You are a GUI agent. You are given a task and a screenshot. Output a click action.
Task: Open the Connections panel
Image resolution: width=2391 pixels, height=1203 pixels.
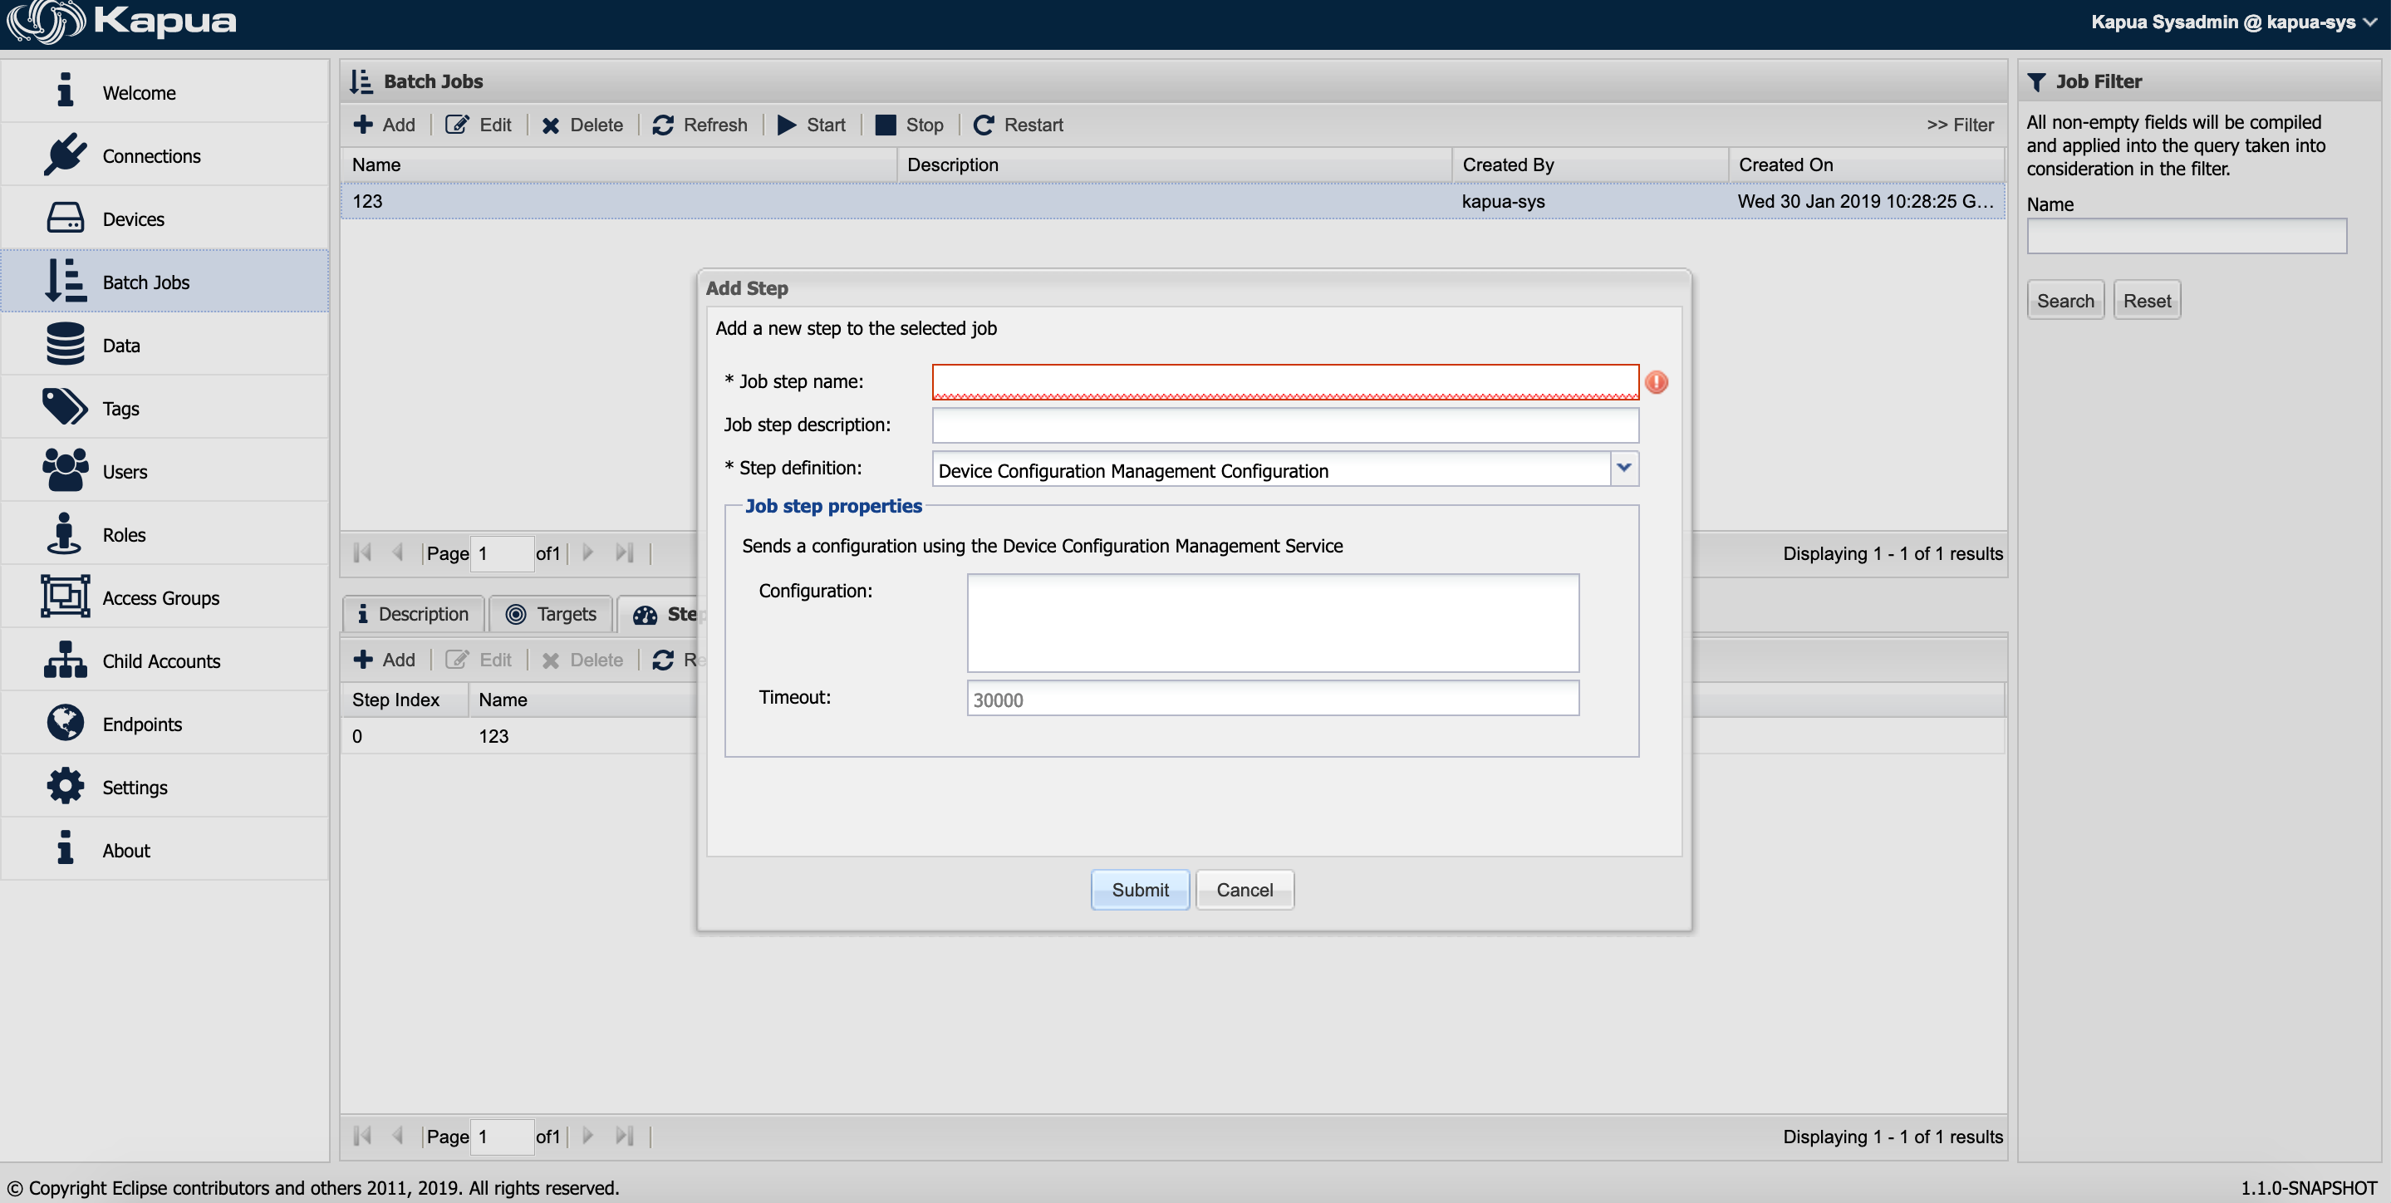coord(151,156)
